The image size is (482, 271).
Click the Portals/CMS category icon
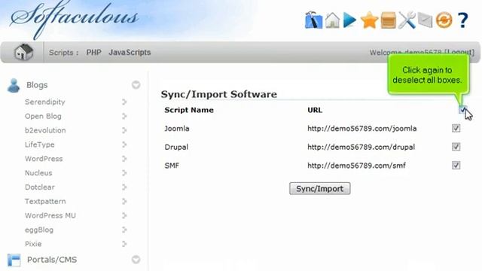[x=14, y=260]
